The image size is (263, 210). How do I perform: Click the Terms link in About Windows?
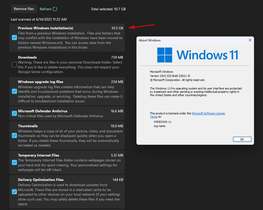154,117
